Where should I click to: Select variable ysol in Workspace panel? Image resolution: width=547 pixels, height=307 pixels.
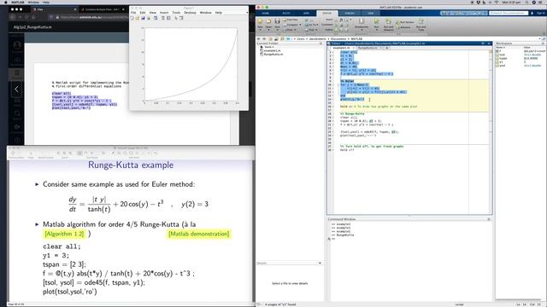pos(503,66)
